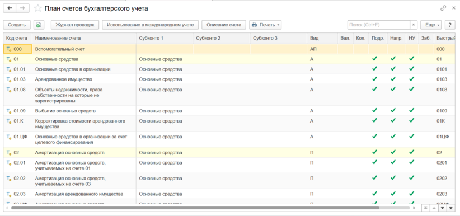Add the page to favorites with the star

click(x=38, y=8)
